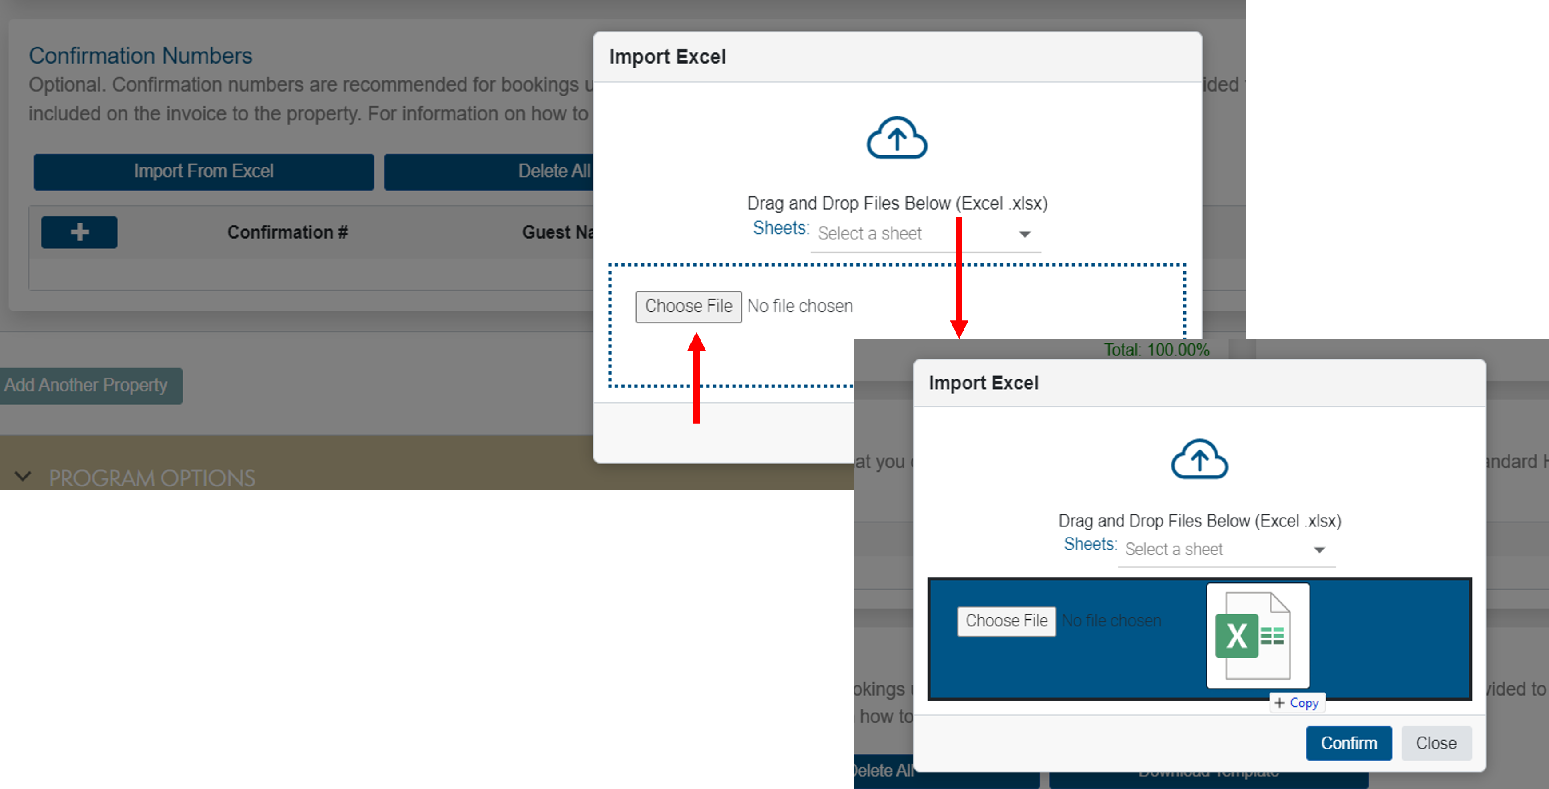Screen dimensions: 1549x789
Task: Click Close button in Import Excel dialog
Action: click(x=1436, y=743)
